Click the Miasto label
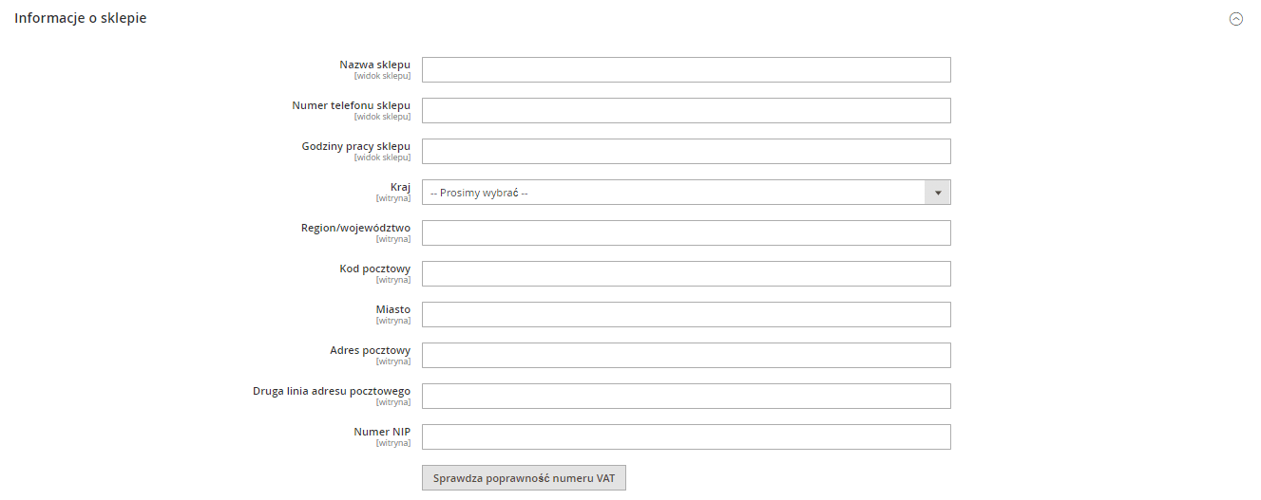The width and height of the screenshot is (1261, 500). (x=393, y=309)
